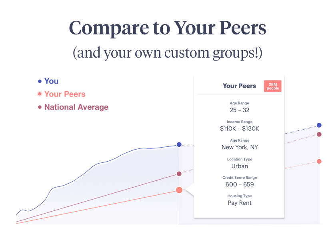Viewport: 336px width, 240px height.
Task: Click the blue projected endpoint dot
Action: [x=319, y=125]
